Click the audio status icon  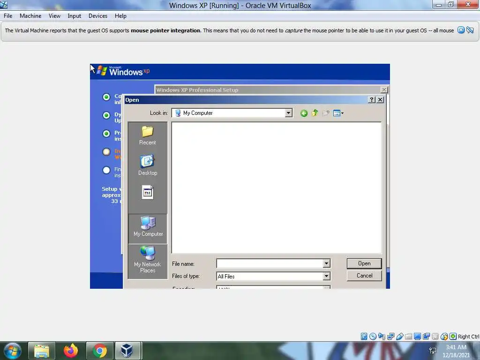pyautogui.click(x=382, y=337)
